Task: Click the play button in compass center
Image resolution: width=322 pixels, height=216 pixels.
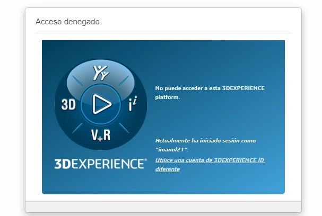Action: [101, 104]
